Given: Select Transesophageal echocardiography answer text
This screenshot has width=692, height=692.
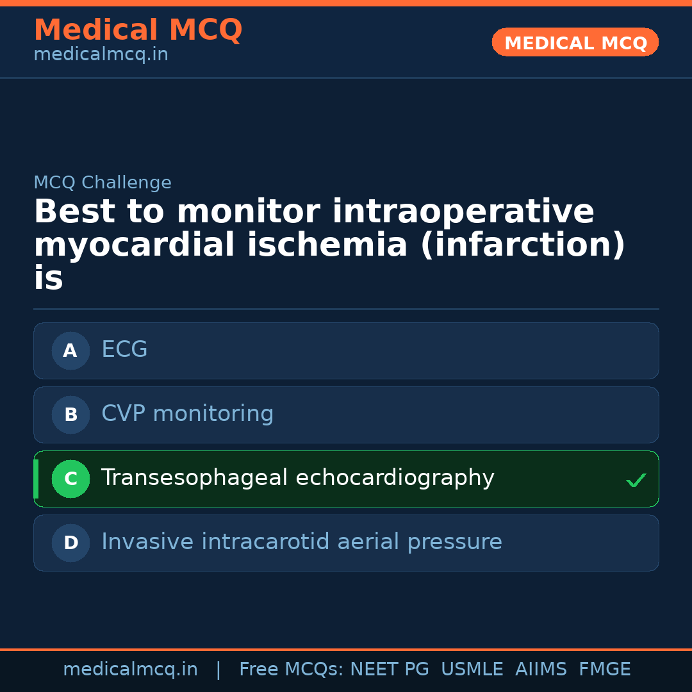Looking at the screenshot, I should 297,478.
